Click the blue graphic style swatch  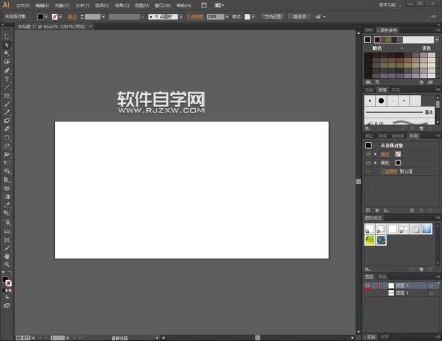[x=427, y=228]
